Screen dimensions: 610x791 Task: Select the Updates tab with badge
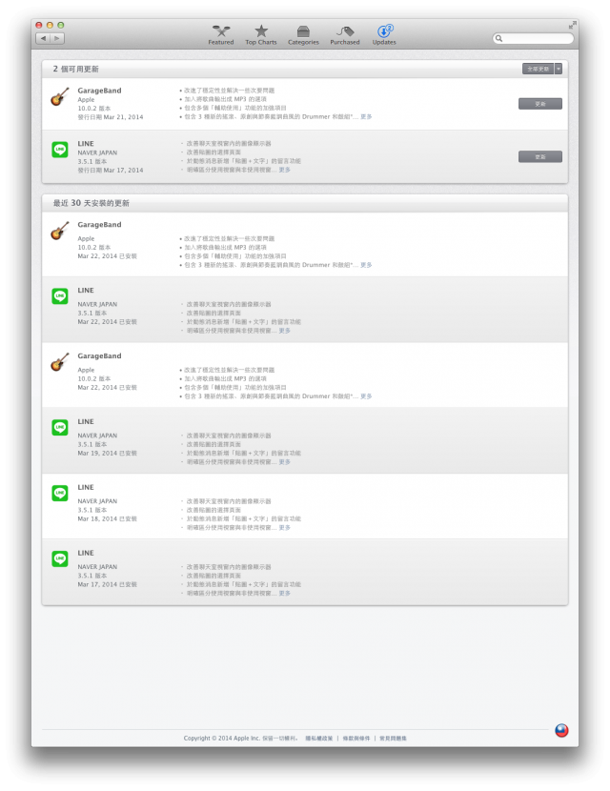(384, 35)
